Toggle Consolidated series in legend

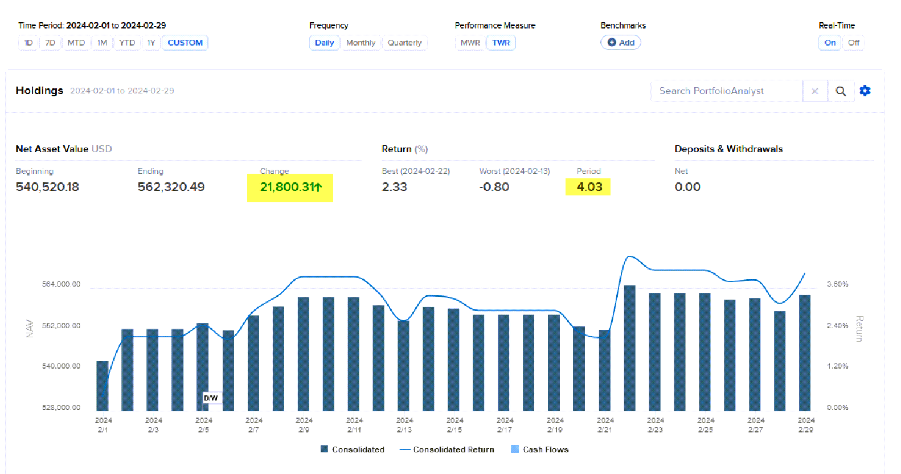[x=353, y=450]
